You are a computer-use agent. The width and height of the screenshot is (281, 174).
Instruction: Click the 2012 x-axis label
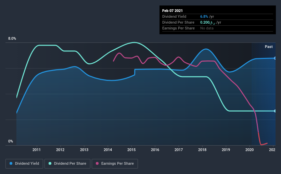tap(60, 150)
